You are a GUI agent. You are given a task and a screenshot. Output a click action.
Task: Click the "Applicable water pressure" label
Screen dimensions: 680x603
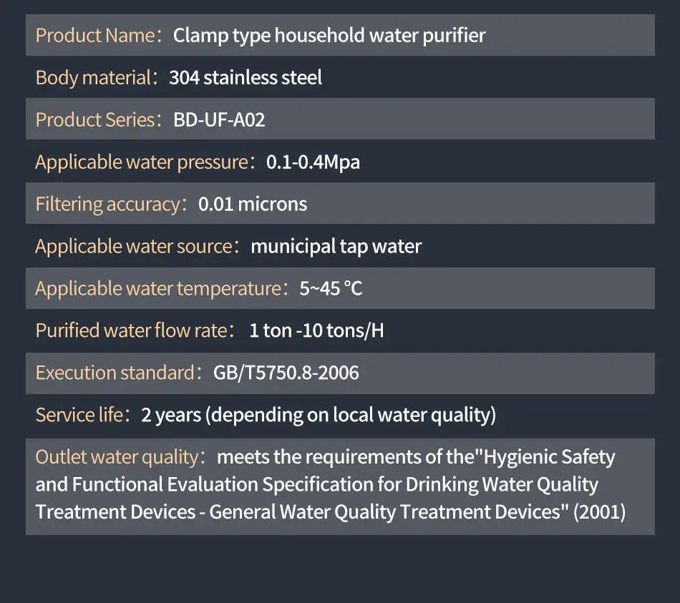141,162
